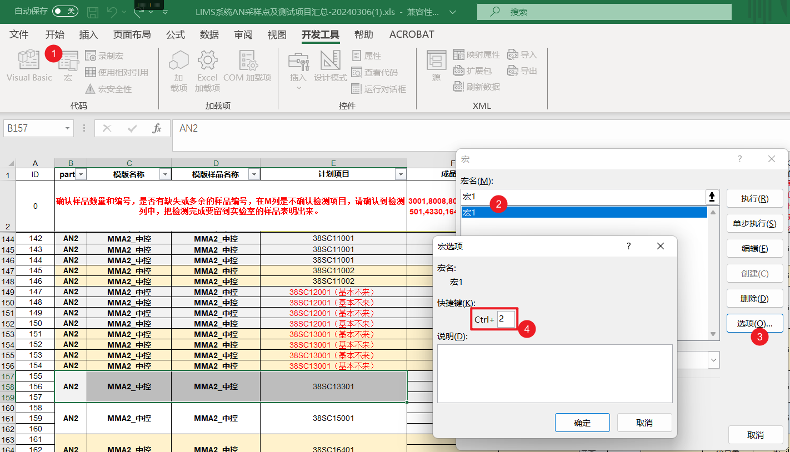Image resolution: width=790 pixels, height=452 pixels.
Task: Open the 文件 menu tab
Action: click(x=19, y=34)
